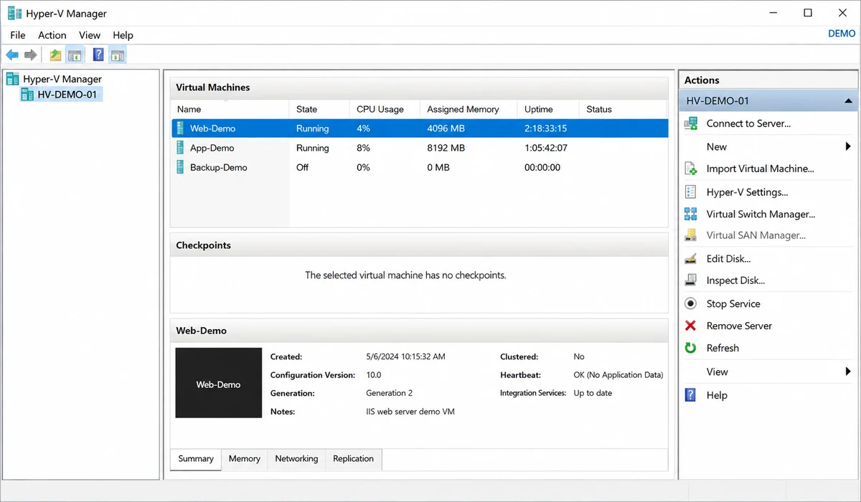Sort by the State column header

coord(320,109)
